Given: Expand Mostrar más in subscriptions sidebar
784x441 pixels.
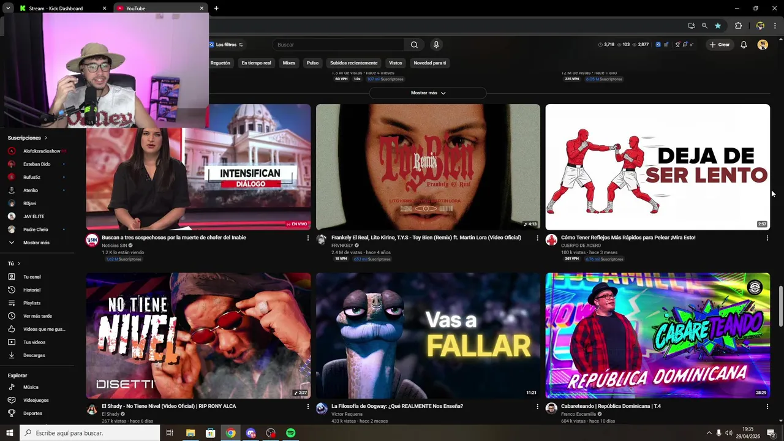Looking at the screenshot, I should pos(37,243).
